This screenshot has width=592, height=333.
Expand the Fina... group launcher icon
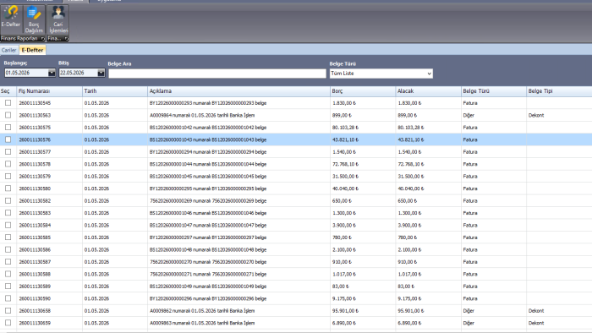(67, 39)
